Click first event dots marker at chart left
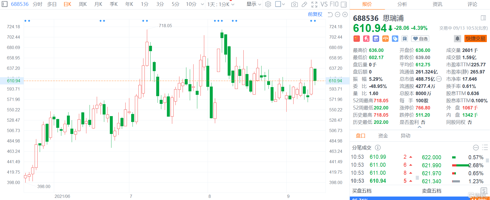 (x=27, y=21)
